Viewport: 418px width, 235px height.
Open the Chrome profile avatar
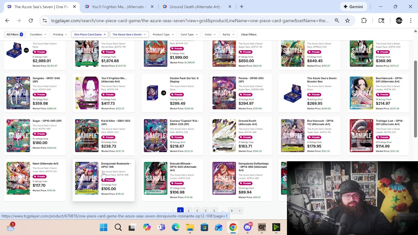pos(399,21)
